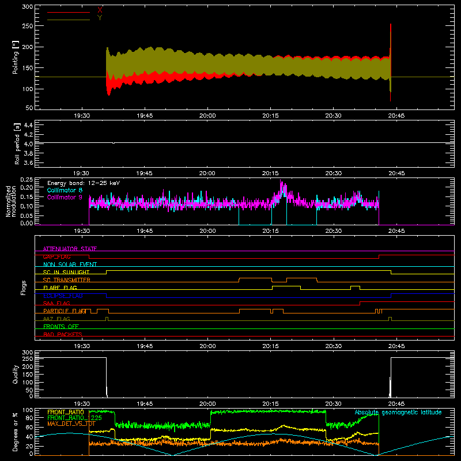Select the red 'X' legend label
This screenshot has height=461, width=461.
100,10
